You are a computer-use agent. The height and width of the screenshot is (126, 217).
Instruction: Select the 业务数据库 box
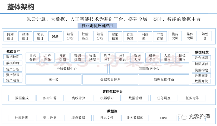[x=135, y=118]
